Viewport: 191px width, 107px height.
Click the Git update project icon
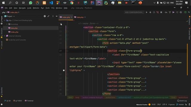click(166, 12)
